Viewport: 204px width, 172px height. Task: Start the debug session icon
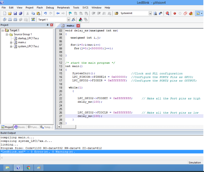click(x=167, y=13)
